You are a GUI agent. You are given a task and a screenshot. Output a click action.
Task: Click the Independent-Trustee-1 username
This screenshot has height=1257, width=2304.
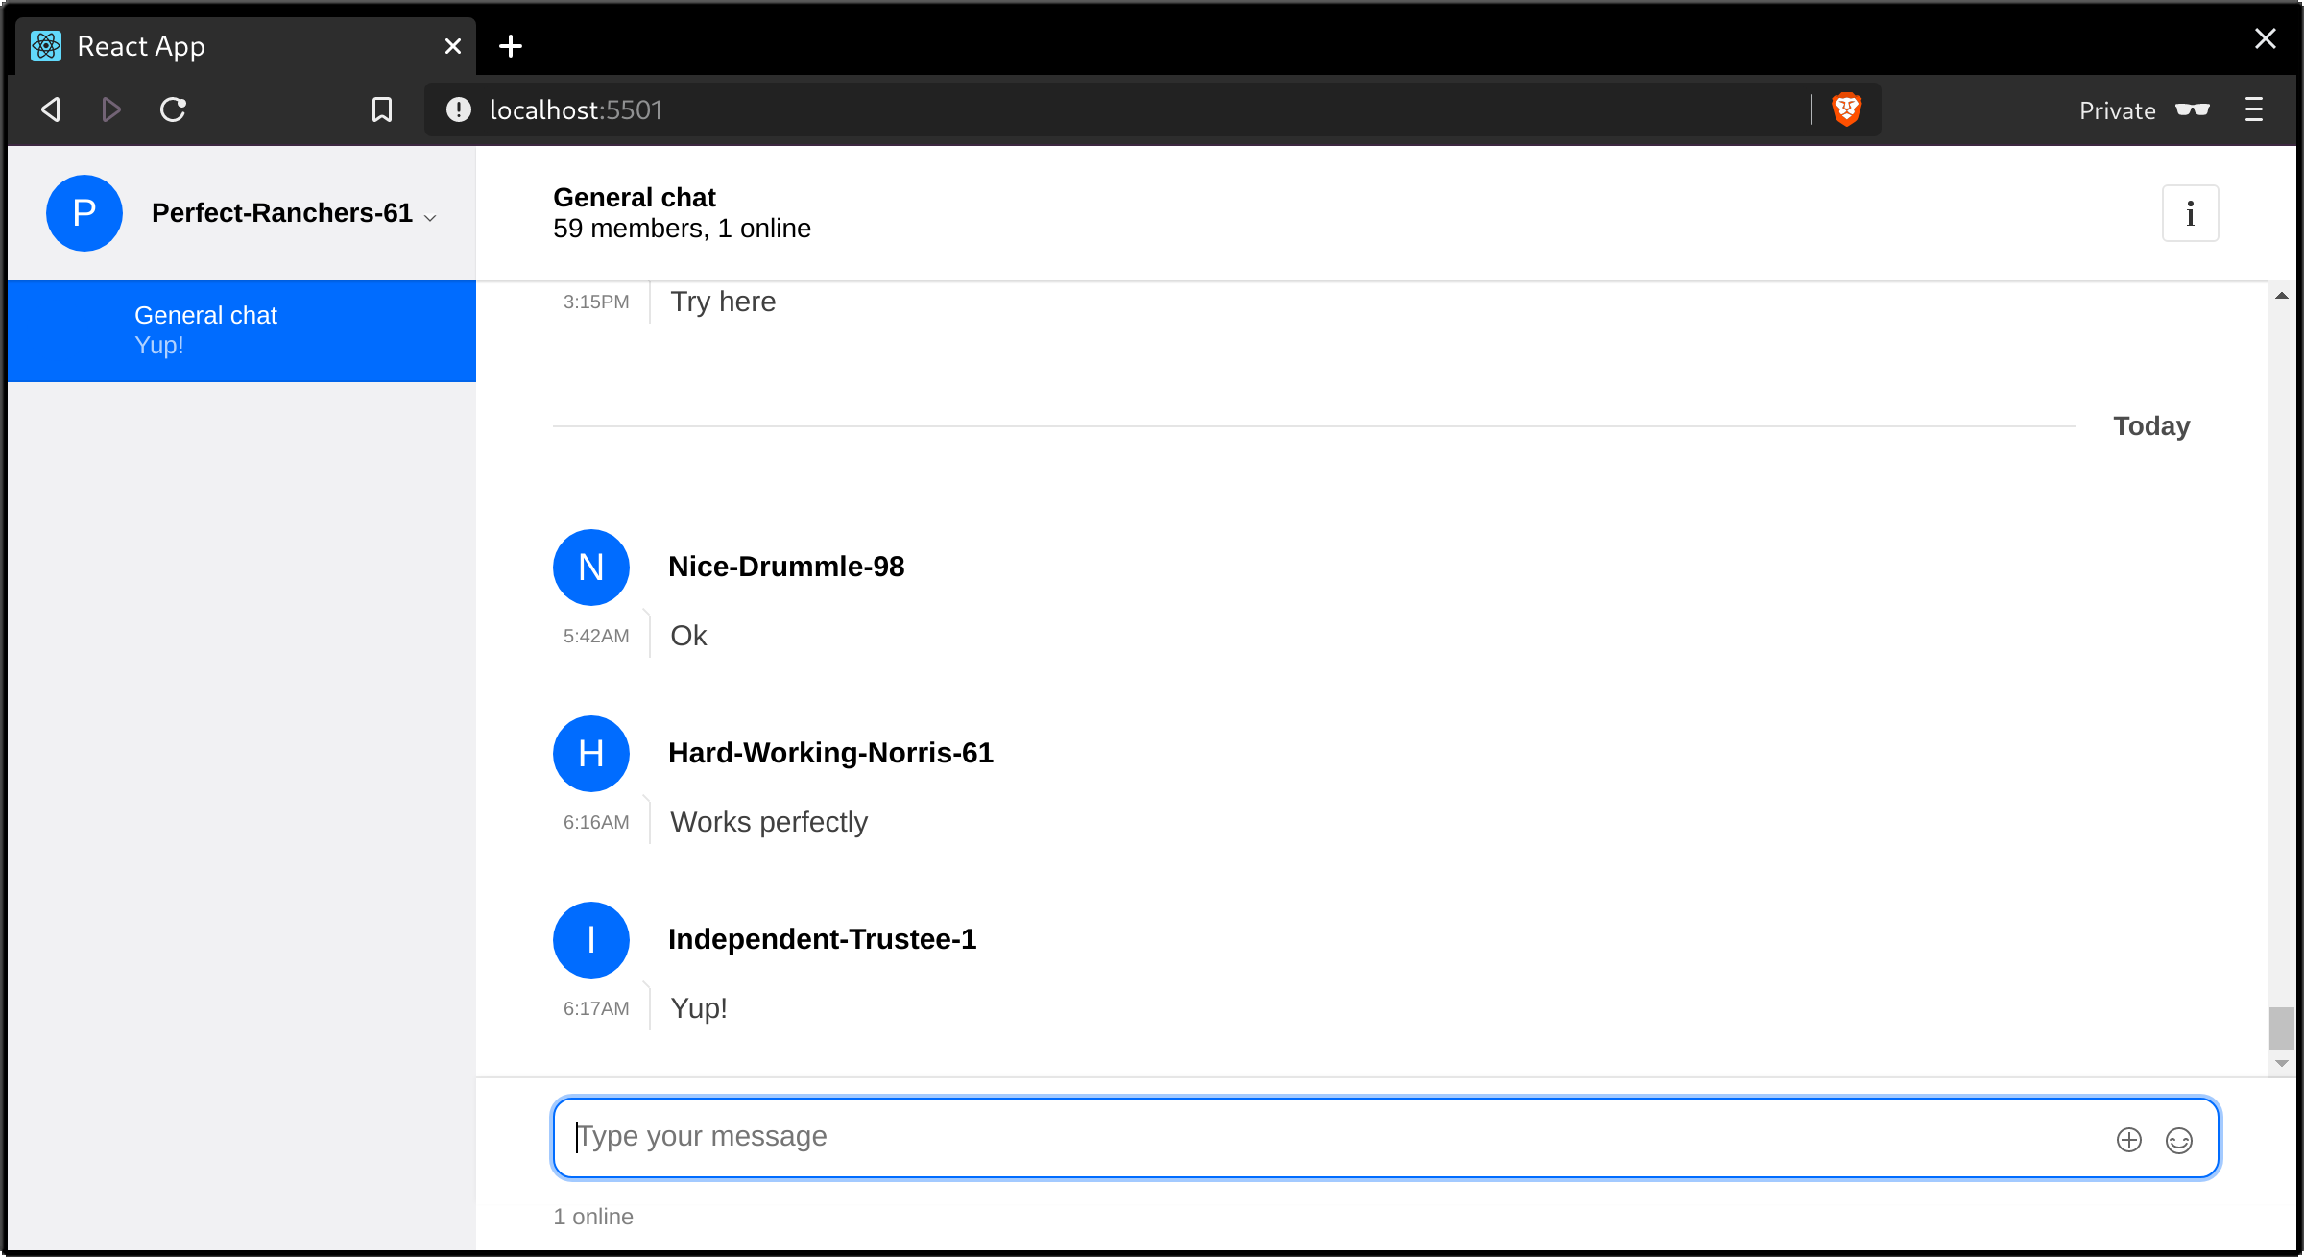[822, 939]
